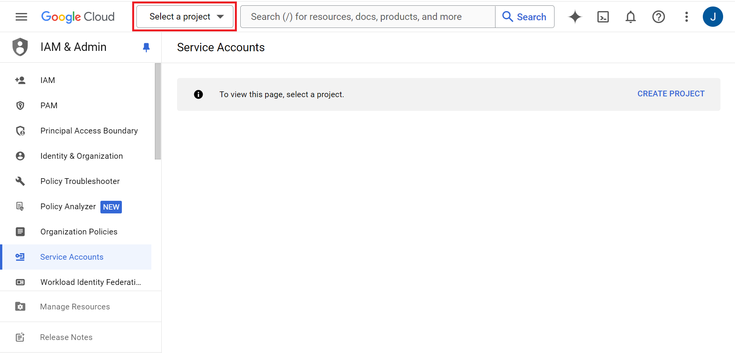735x353 pixels.
Task: Click the CREATE PROJECT link
Action: coord(671,94)
